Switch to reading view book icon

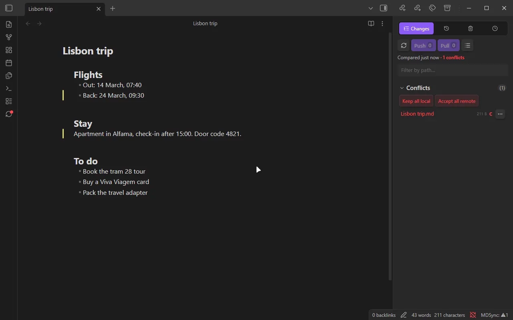coord(371,24)
